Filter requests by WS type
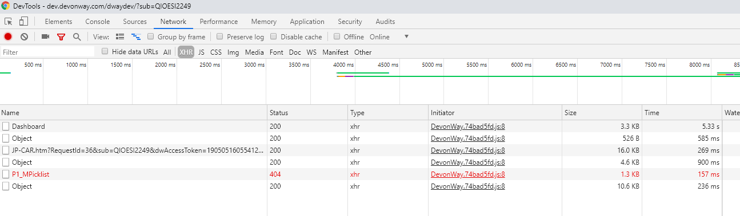The image size is (740, 216). (x=311, y=52)
